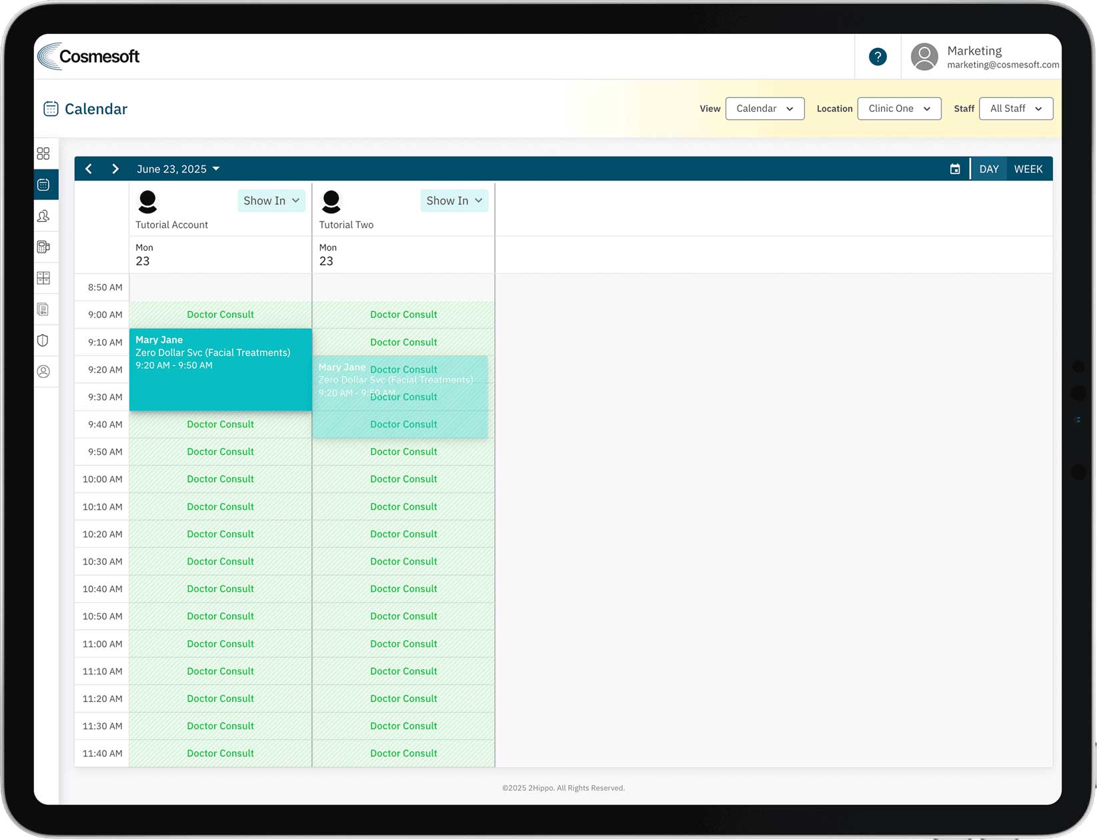Go to the next day arrow
The image size is (1097, 840).
pyautogui.click(x=115, y=169)
